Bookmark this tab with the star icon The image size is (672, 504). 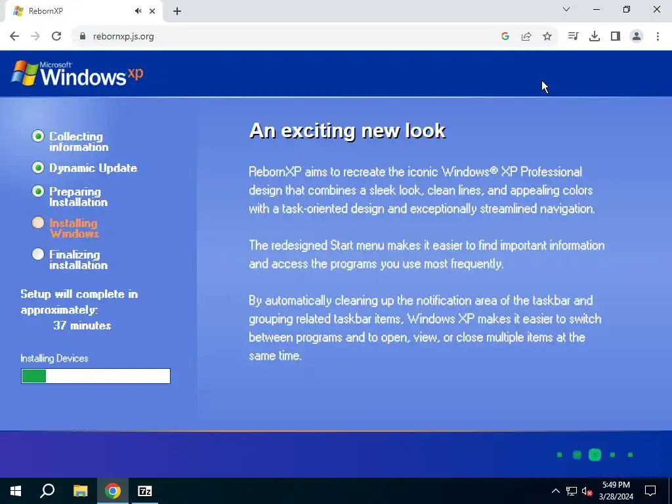tap(547, 36)
